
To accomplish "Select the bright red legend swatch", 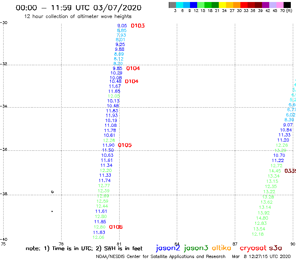I will click(x=244, y=5).
